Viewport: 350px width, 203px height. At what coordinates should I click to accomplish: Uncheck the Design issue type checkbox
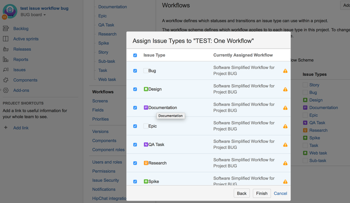tap(135, 89)
